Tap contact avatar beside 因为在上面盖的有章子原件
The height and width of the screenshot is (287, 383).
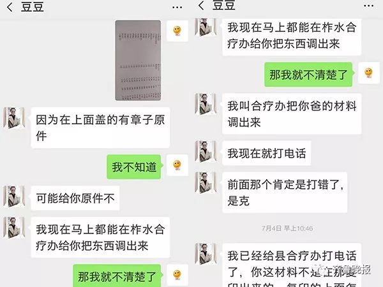tap(14, 118)
